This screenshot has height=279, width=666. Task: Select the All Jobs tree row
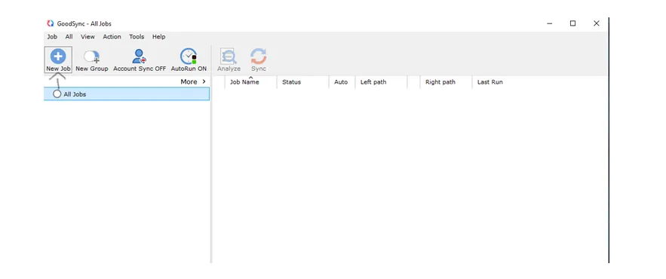127,94
